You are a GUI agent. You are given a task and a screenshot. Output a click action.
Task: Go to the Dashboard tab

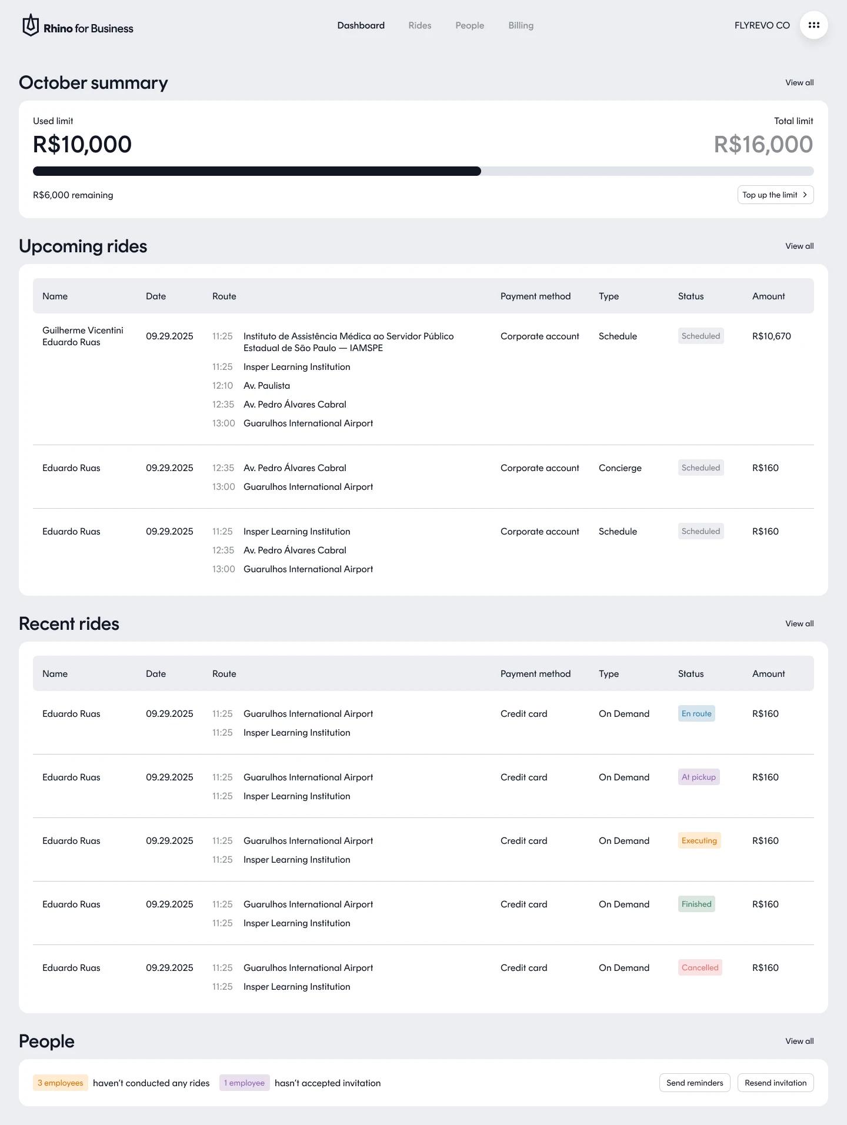(361, 25)
